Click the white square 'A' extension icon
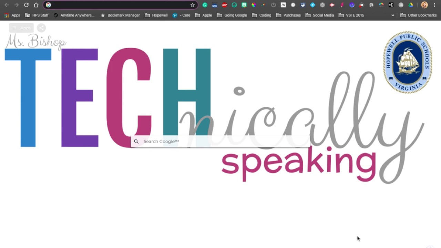Screen dimensions: 441x248 283,5
